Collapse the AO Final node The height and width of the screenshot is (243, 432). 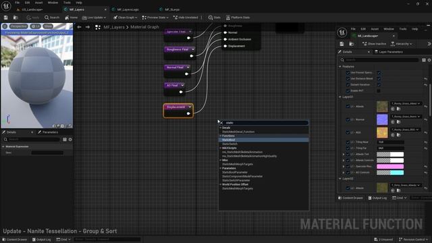click(x=182, y=86)
